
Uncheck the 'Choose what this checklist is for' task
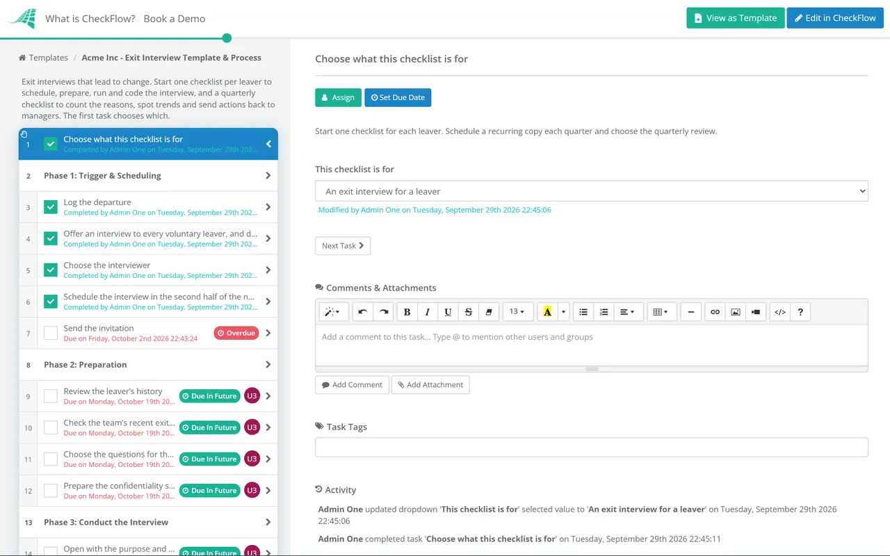51,144
